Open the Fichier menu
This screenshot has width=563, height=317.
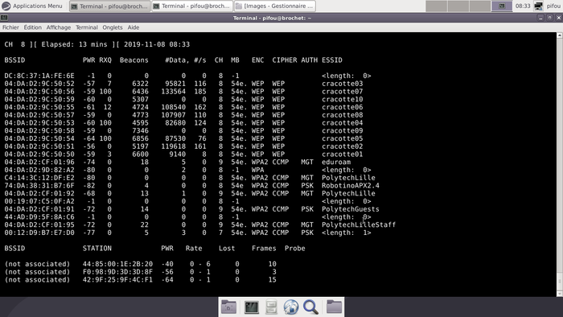[10, 27]
